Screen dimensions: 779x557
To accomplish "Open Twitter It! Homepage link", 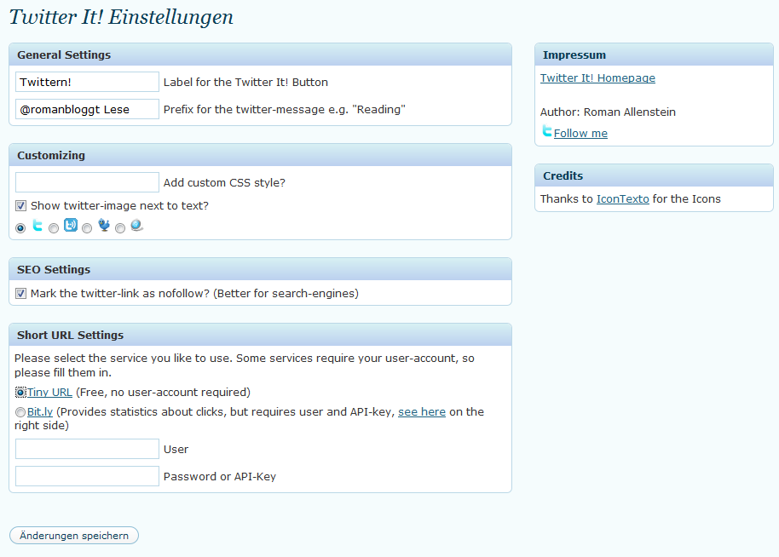I will pos(597,78).
